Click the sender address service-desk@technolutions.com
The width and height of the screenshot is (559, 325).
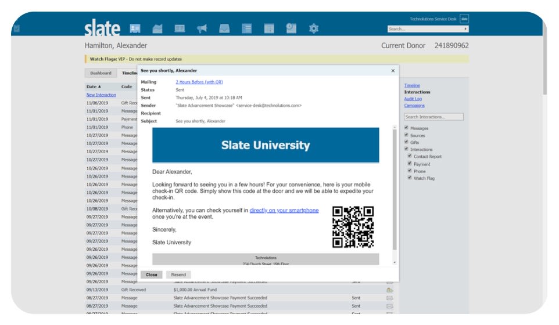click(269, 106)
